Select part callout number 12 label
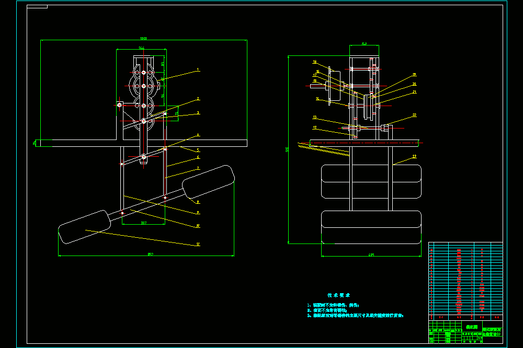This screenshot has width=523, height=348. tap(314, 127)
